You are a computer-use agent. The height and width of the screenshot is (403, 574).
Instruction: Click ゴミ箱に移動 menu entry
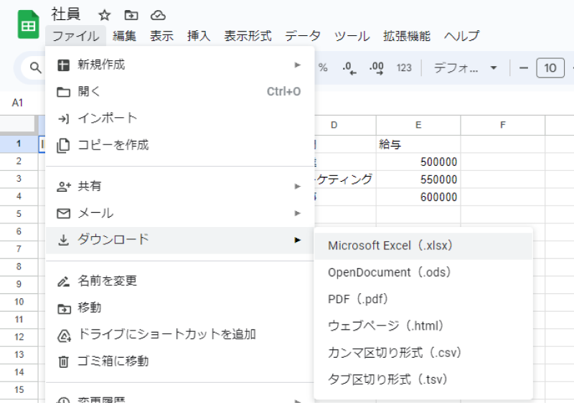click(113, 361)
